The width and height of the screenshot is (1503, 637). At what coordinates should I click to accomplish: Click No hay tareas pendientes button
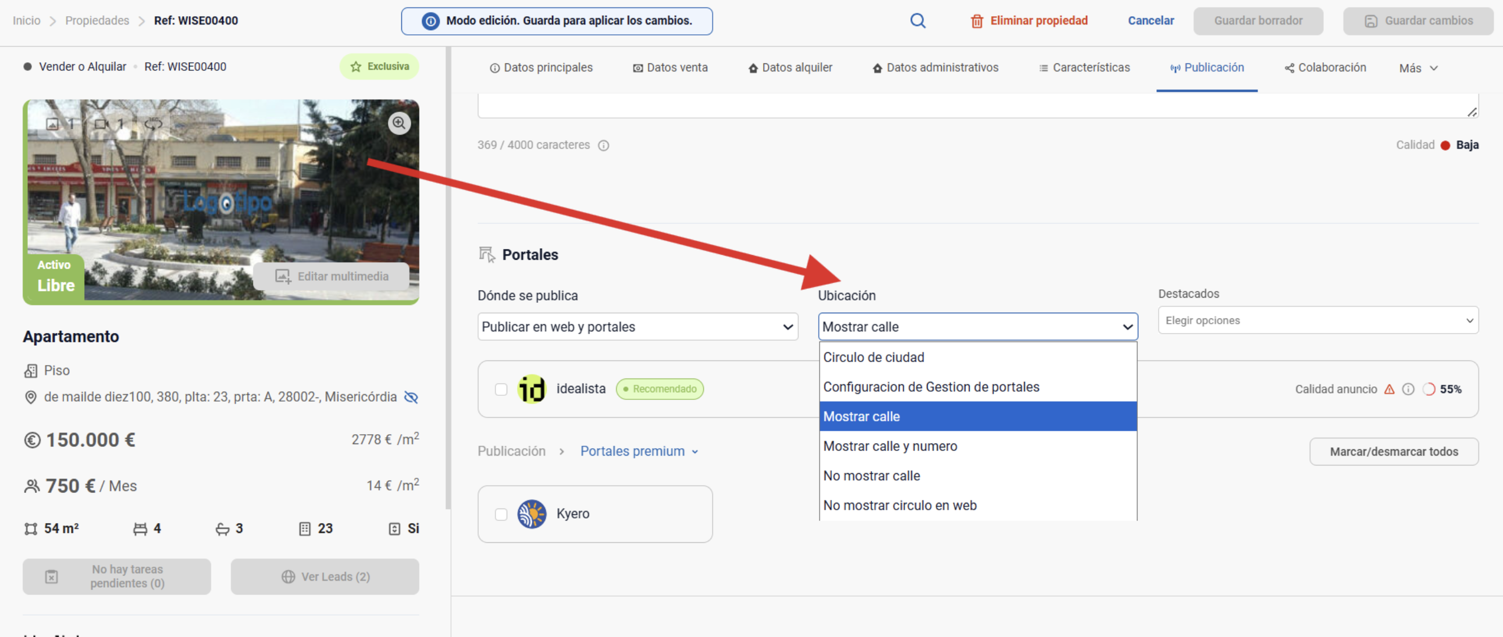pos(117,577)
